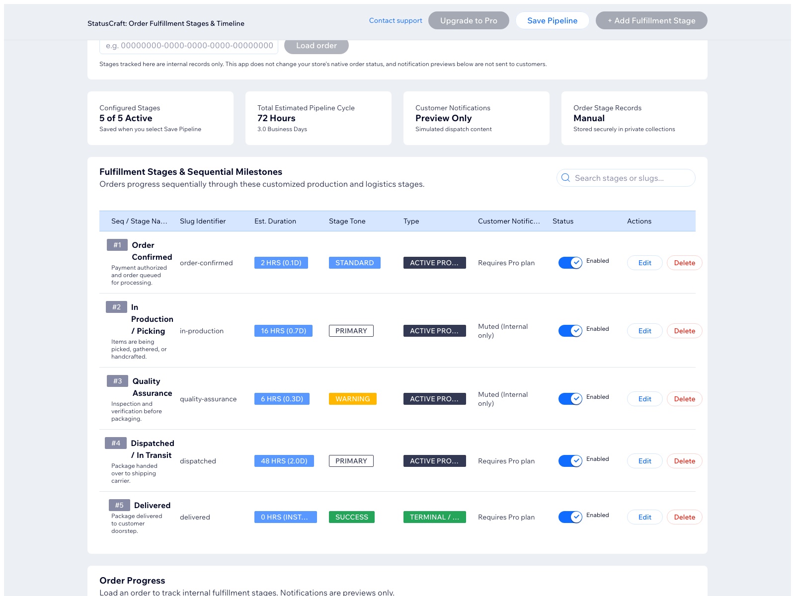Add a new fulfillment stage

[x=651, y=20]
